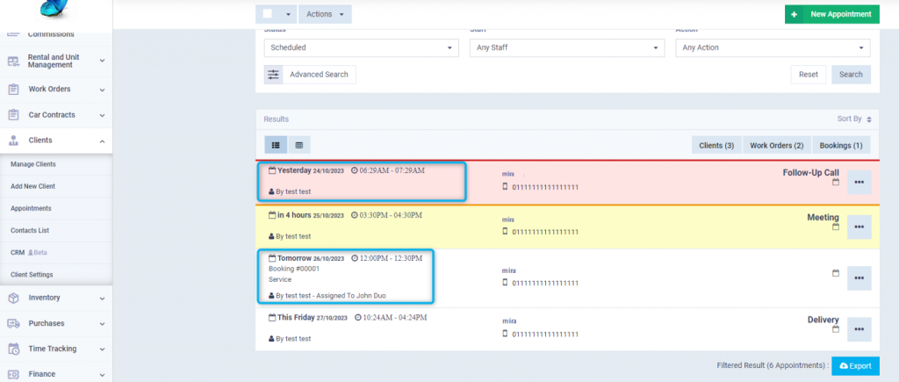Expand Inventory sidebar menu
Screen dimensions: 899x382
(56, 298)
